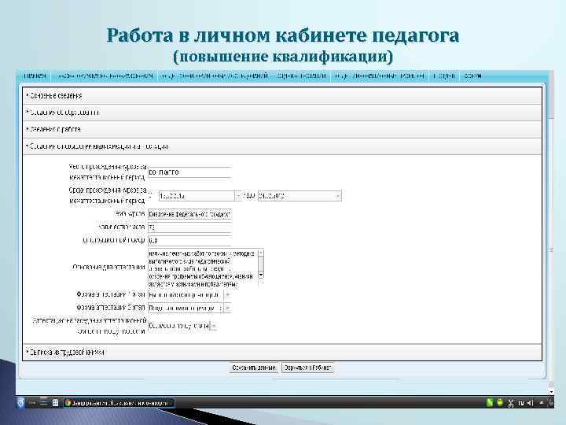
Task: Collapse the qualification and attestation section header
Action: tap(282, 146)
